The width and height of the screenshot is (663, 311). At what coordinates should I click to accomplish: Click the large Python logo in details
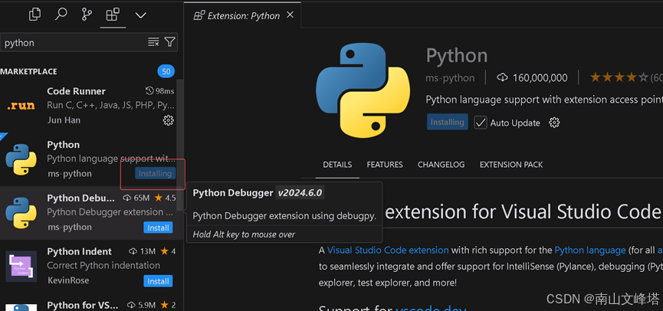pyautogui.click(x=363, y=90)
